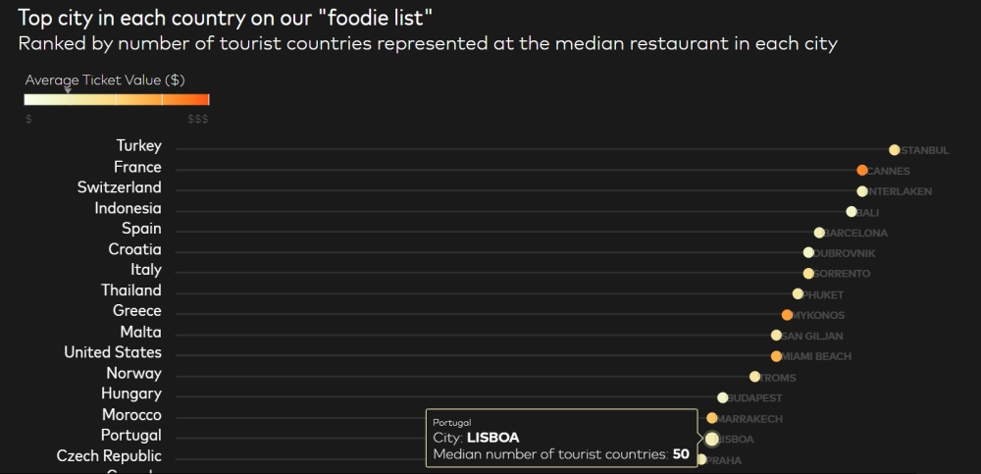Image resolution: width=981 pixels, height=474 pixels.
Task: Click the Budapest marker for Hungary
Action: tap(723, 397)
